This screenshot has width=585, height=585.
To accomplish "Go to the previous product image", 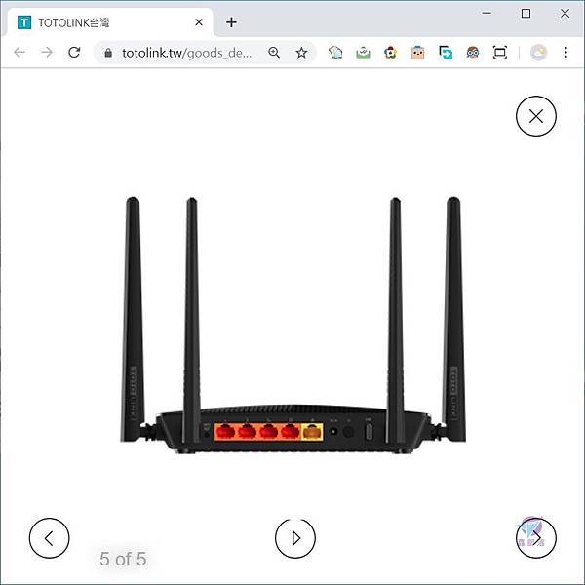I will tap(50, 538).
